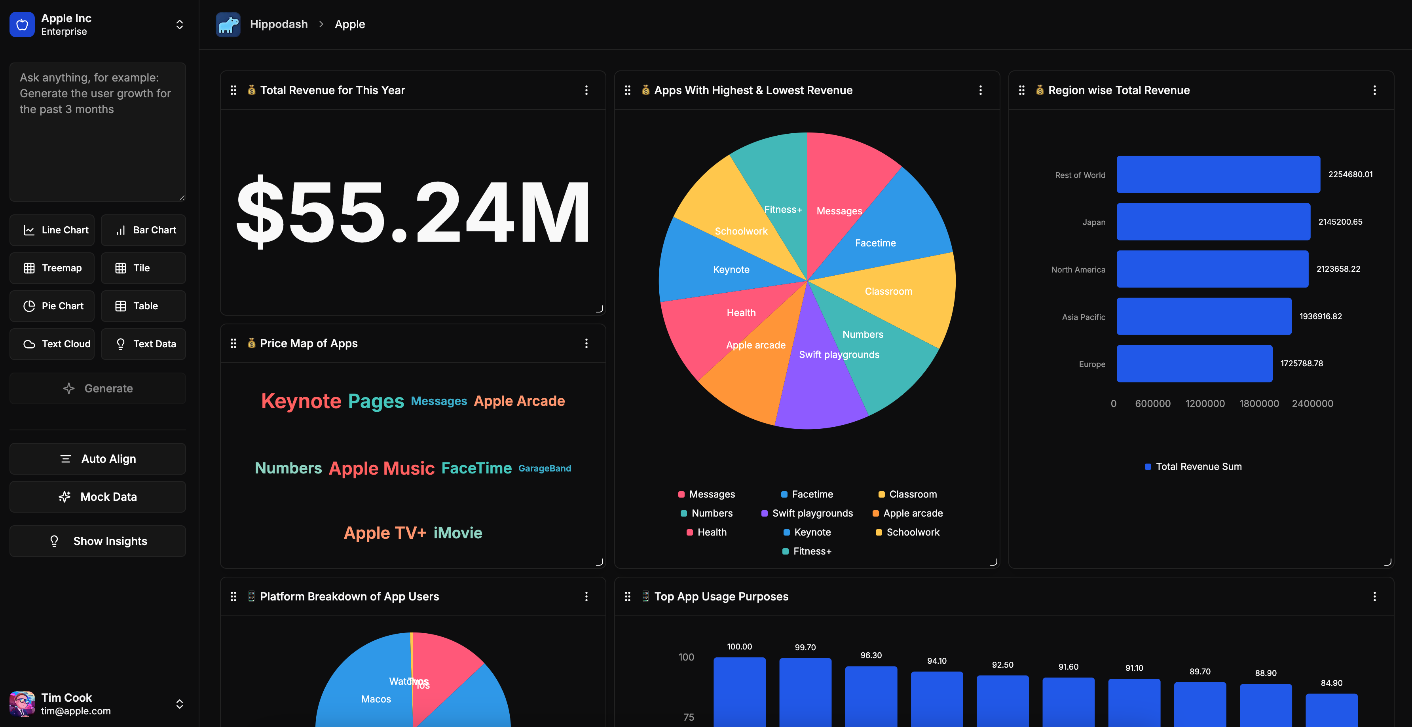Click the Ask anything prompt text area
The image size is (1412, 727).
(98, 132)
